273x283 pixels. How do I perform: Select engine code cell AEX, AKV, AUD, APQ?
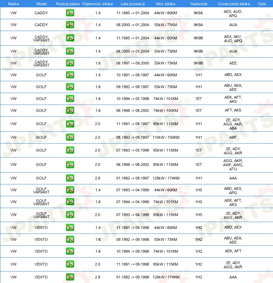tap(233, 39)
